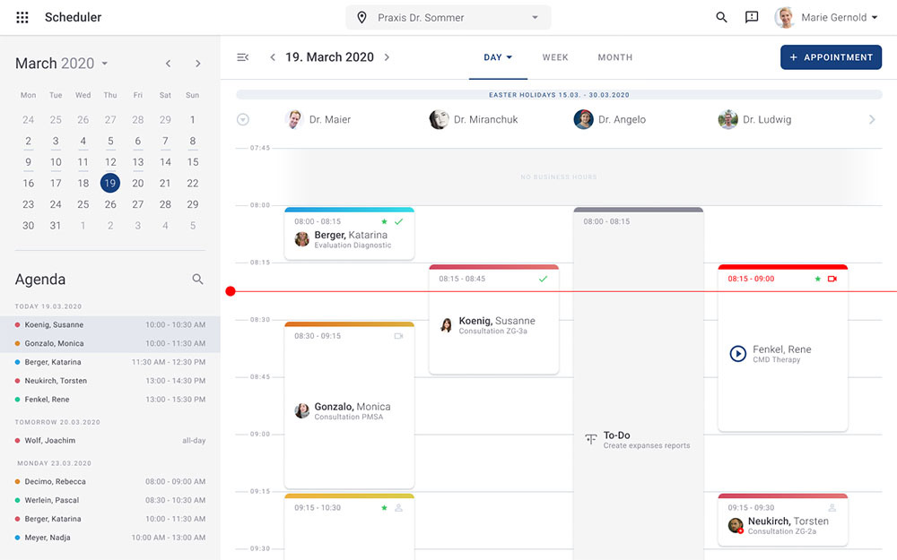Search the Agenda list
The height and width of the screenshot is (560, 897).
point(198,280)
